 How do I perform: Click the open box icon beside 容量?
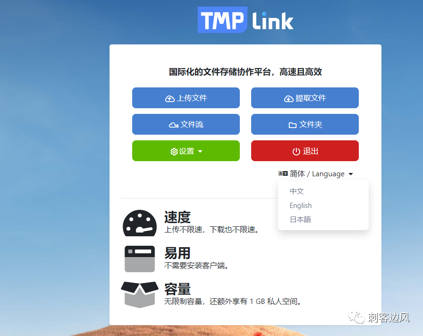coord(140,294)
